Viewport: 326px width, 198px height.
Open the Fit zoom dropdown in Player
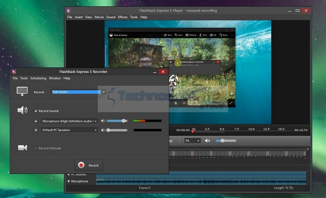pyautogui.click(x=192, y=141)
